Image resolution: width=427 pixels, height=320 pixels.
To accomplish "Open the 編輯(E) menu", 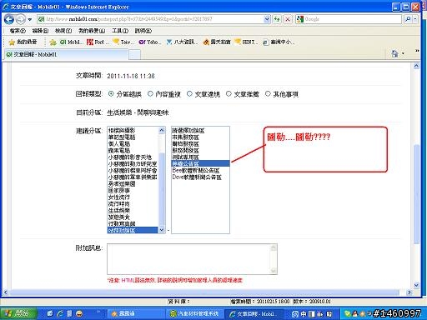I will (x=40, y=31).
